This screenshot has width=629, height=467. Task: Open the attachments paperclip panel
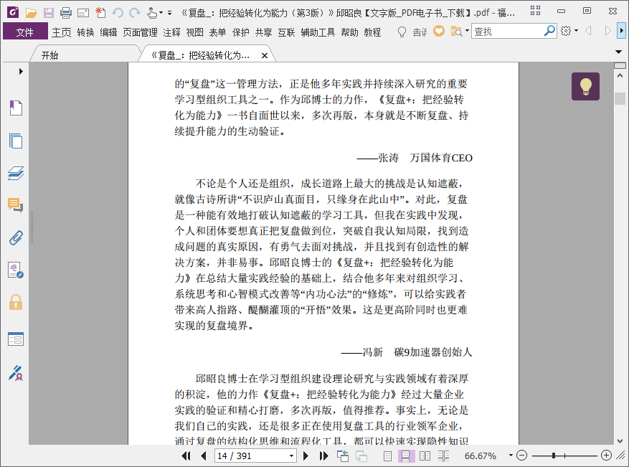(16, 238)
